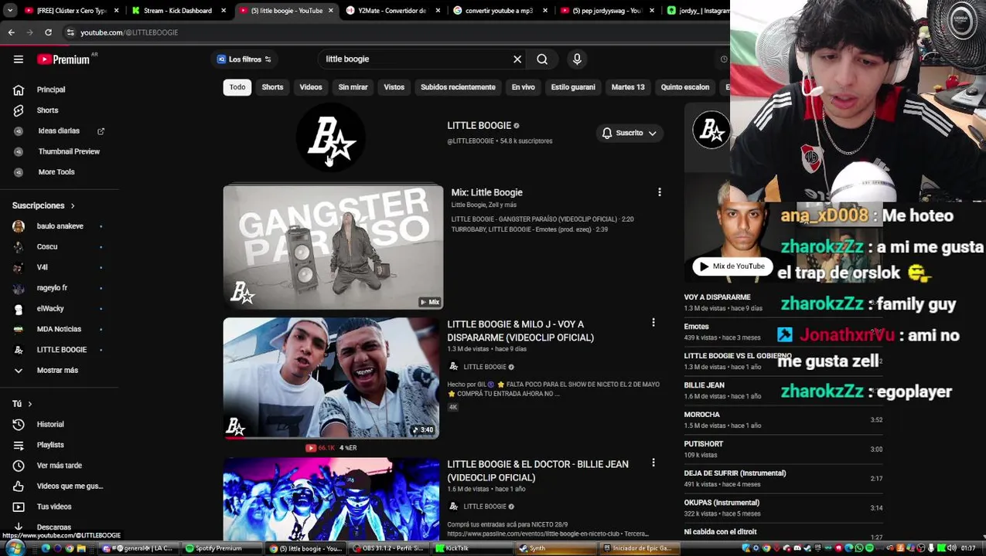Open the Los filtros button
The height and width of the screenshot is (556, 986).
244,59
